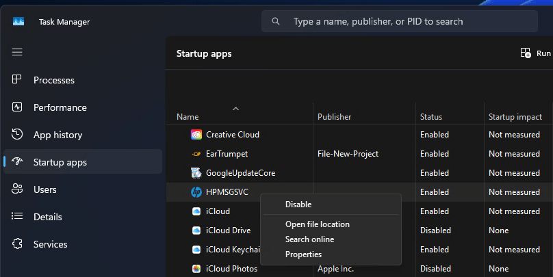This screenshot has height=277, width=553.
Task: Click the Startup apps gauge icon
Action: [x=17, y=161]
